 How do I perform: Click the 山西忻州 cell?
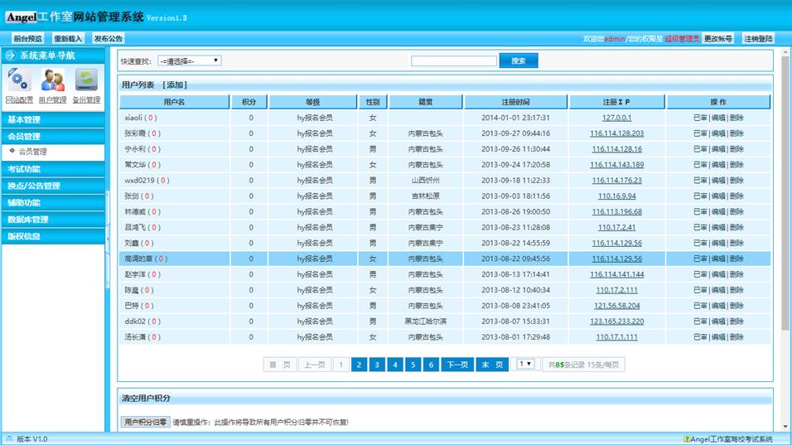point(425,181)
